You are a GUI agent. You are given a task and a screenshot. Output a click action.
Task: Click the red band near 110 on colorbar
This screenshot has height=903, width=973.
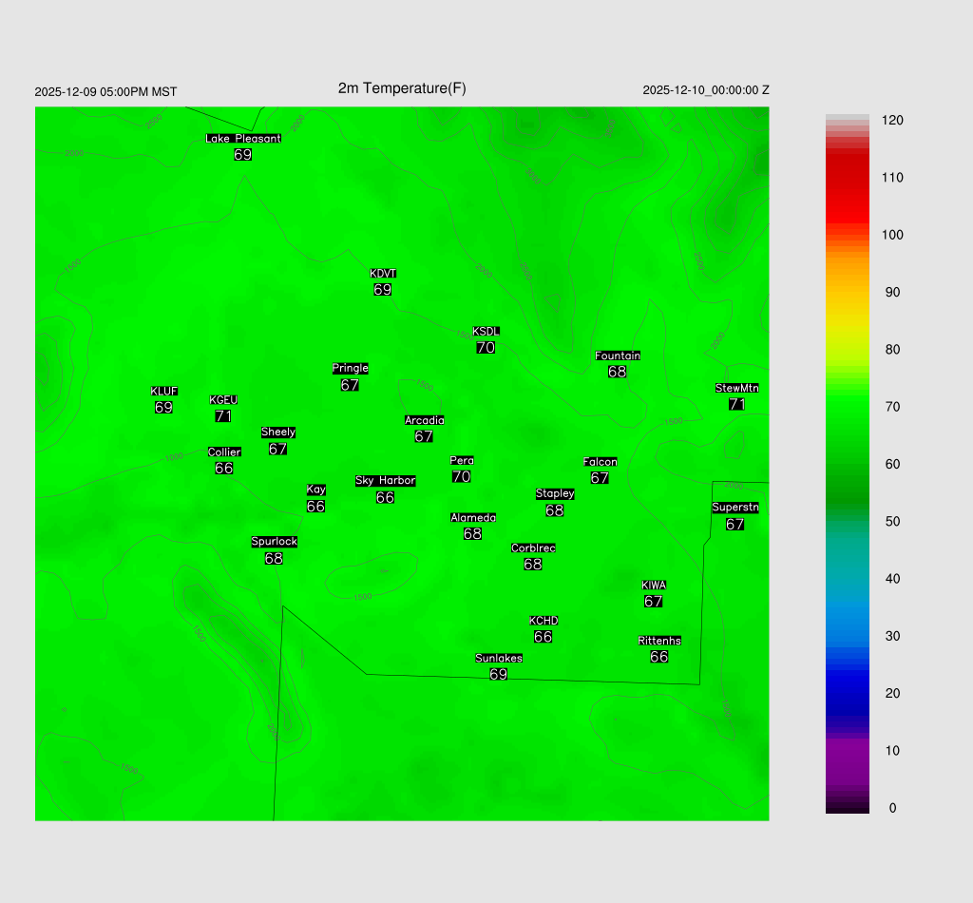(x=847, y=178)
